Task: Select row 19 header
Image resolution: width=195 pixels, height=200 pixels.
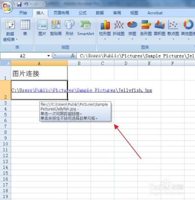Action: tap(5, 196)
